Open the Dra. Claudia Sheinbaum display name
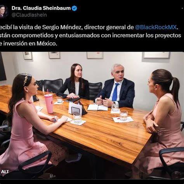This screenshot has height=184, width=184. coord(41,8)
